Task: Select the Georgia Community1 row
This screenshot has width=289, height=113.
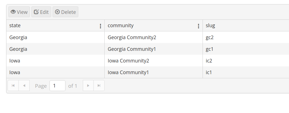Action: (x=147, y=49)
